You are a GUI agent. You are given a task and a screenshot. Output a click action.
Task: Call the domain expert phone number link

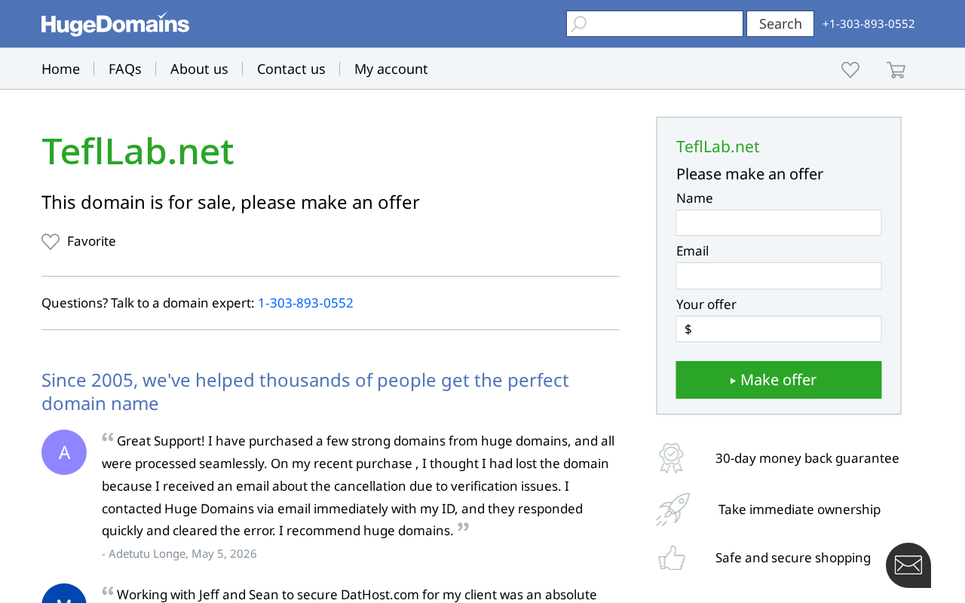305,303
